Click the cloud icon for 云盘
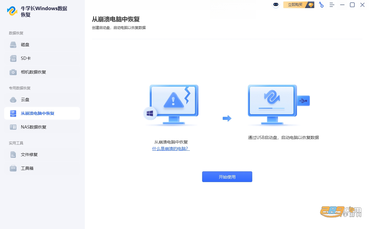 tap(13, 100)
